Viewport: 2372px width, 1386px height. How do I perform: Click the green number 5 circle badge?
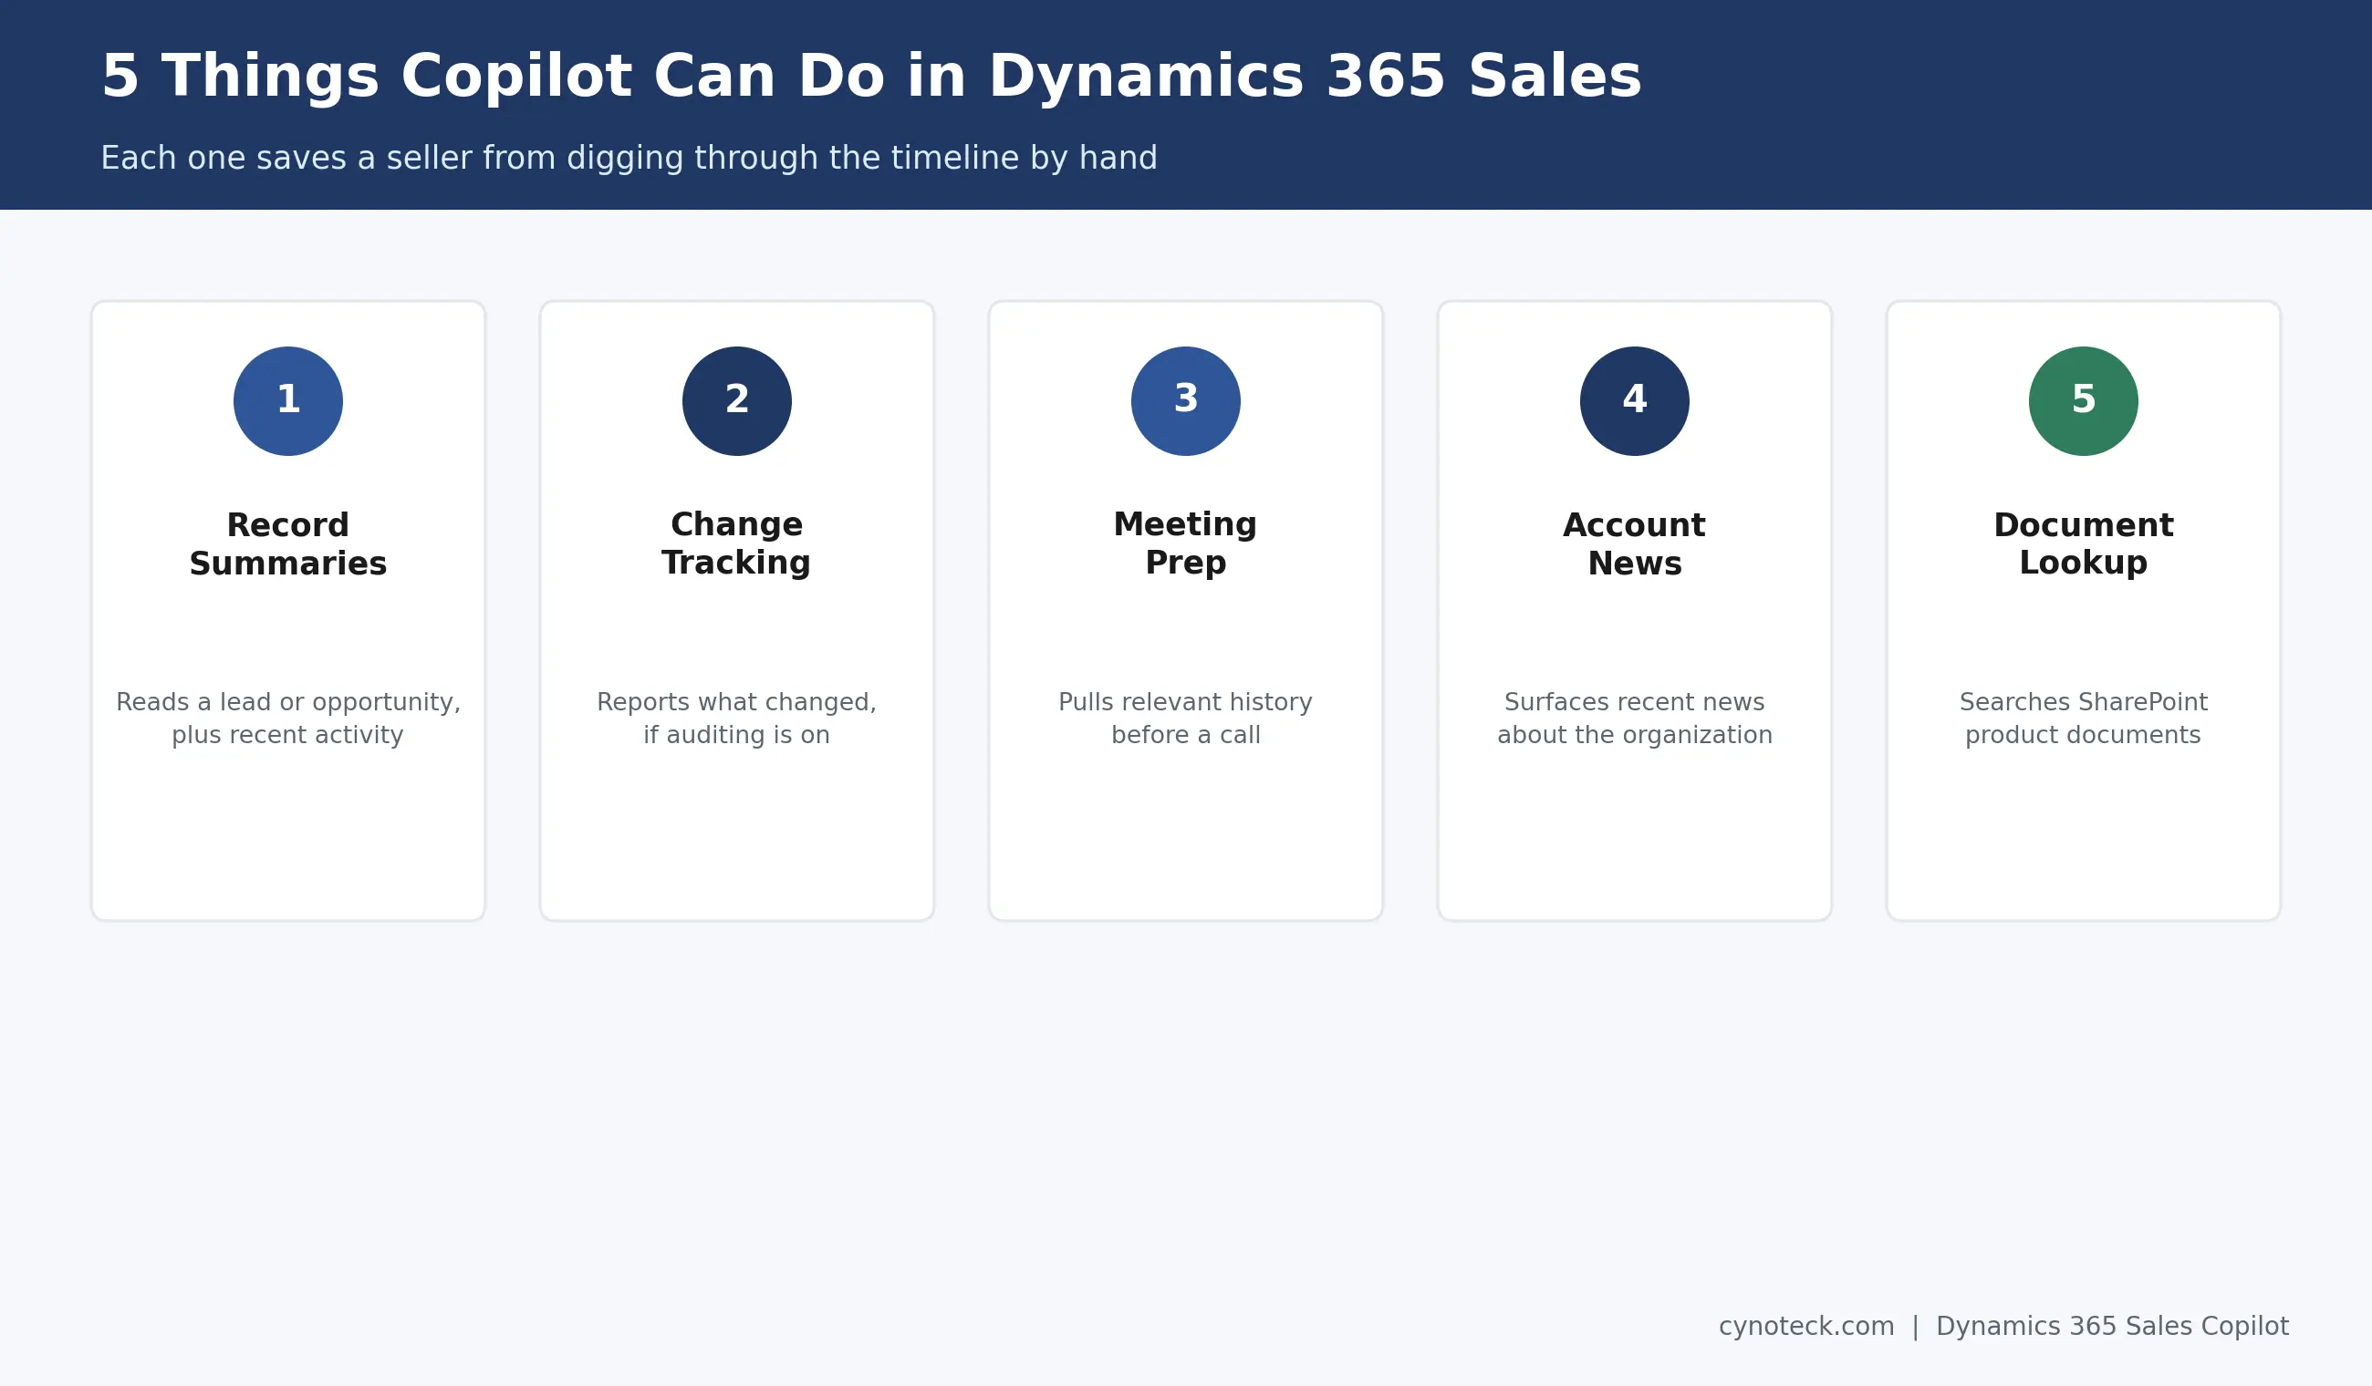pyautogui.click(x=2084, y=401)
